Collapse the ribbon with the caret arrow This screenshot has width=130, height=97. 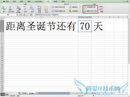pyautogui.click(x=124, y=1)
